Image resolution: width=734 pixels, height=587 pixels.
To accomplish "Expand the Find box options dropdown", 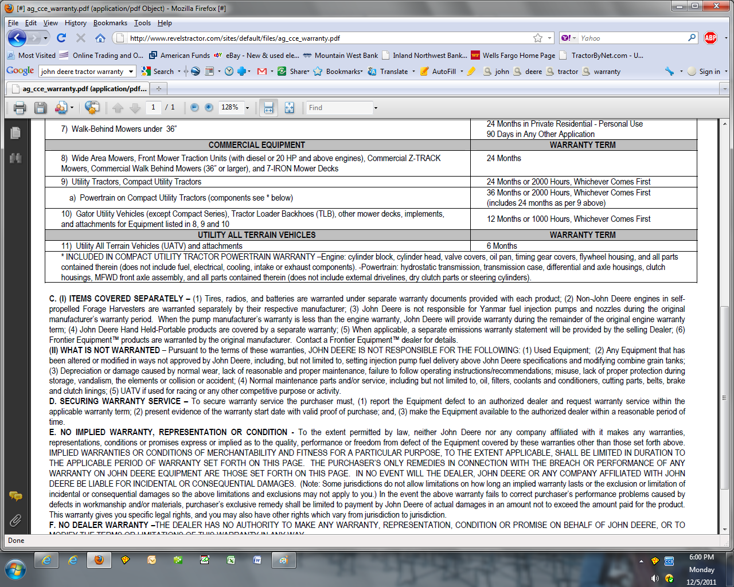I will (376, 108).
